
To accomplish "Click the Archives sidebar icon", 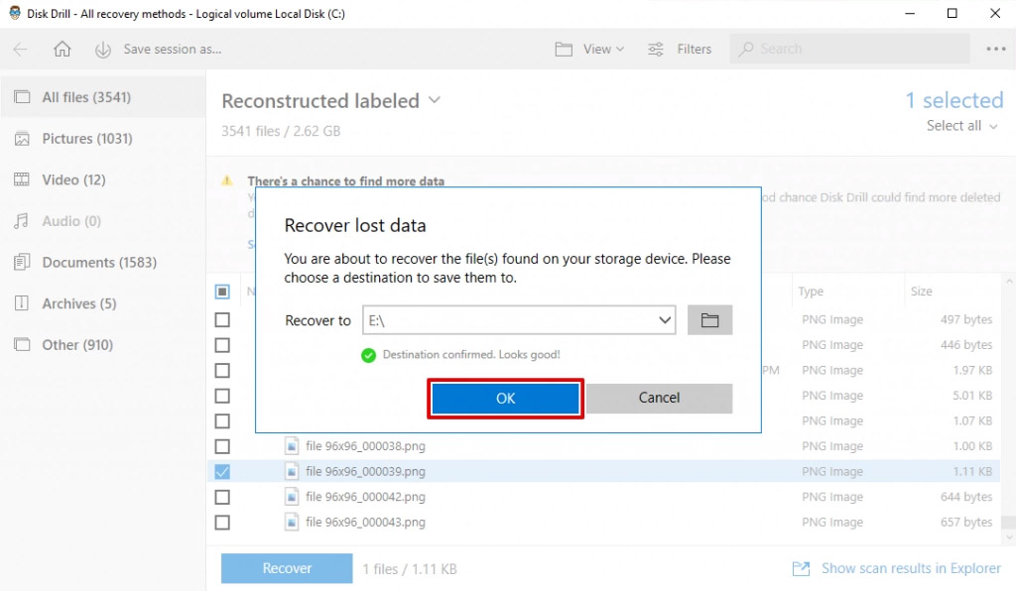I will click(x=22, y=303).
